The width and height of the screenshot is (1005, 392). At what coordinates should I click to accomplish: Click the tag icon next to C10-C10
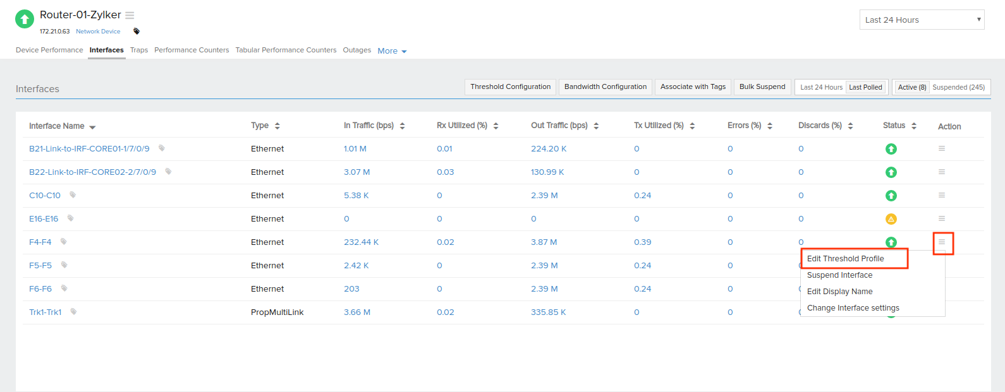(x=73, y=195)
